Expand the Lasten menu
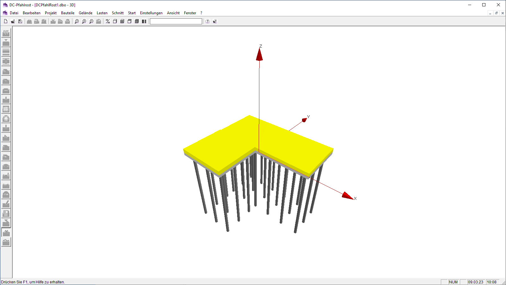Viewport: 506px width, 285px height. [x=102, y=13]
